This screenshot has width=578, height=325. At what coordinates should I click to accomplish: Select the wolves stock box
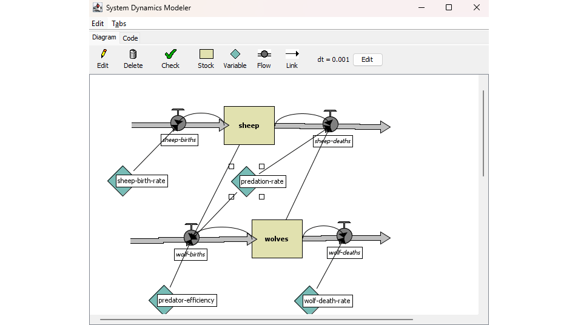(277, 239)
